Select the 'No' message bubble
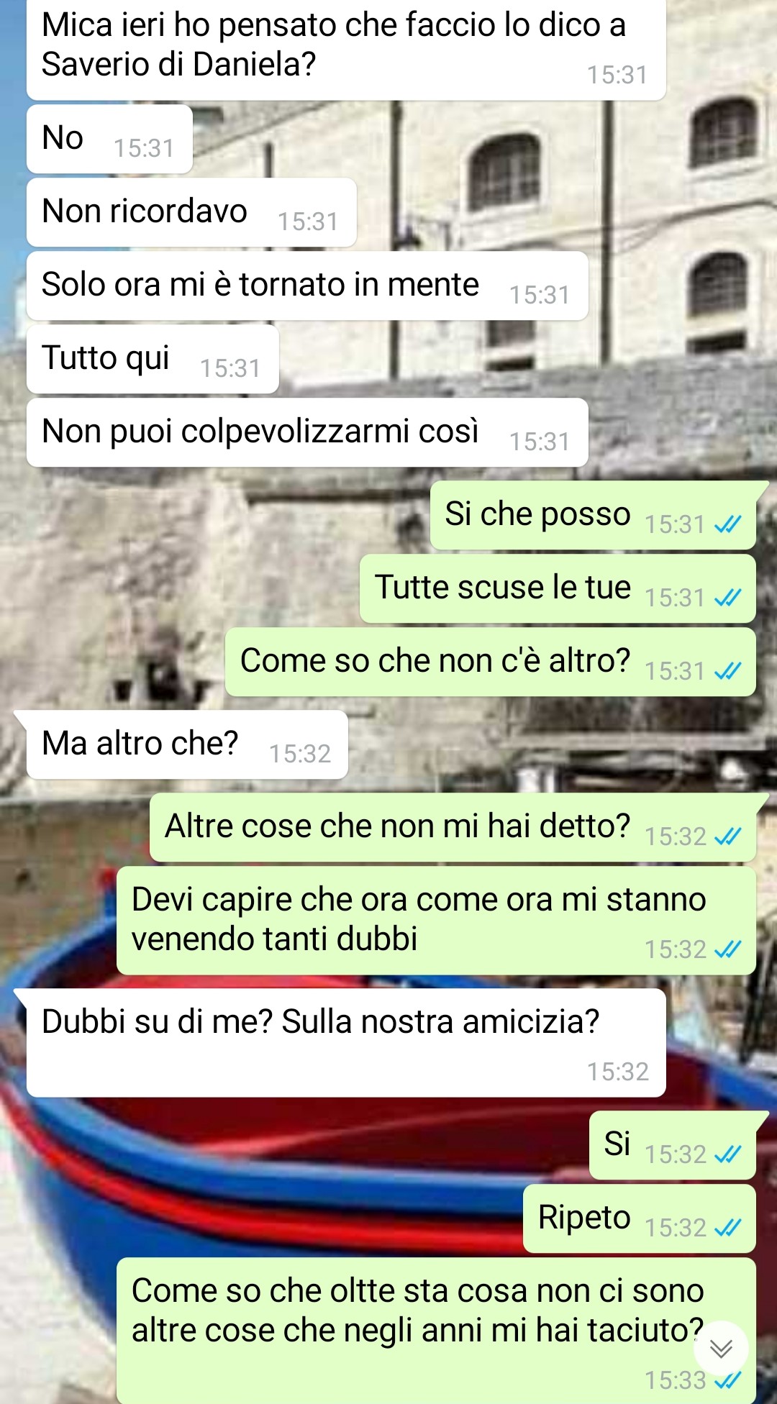 coord(109,139)
